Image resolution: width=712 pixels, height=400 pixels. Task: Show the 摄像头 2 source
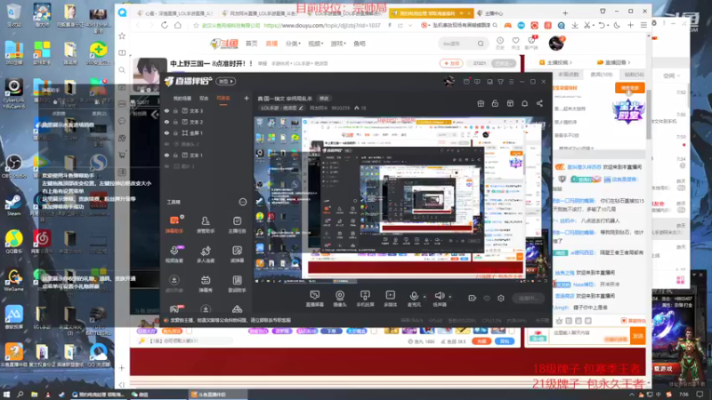click(x=166, y=144)
